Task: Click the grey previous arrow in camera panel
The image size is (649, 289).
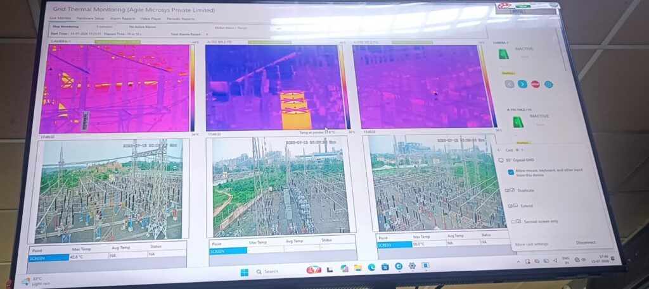Action: click(x=510, y=84)
